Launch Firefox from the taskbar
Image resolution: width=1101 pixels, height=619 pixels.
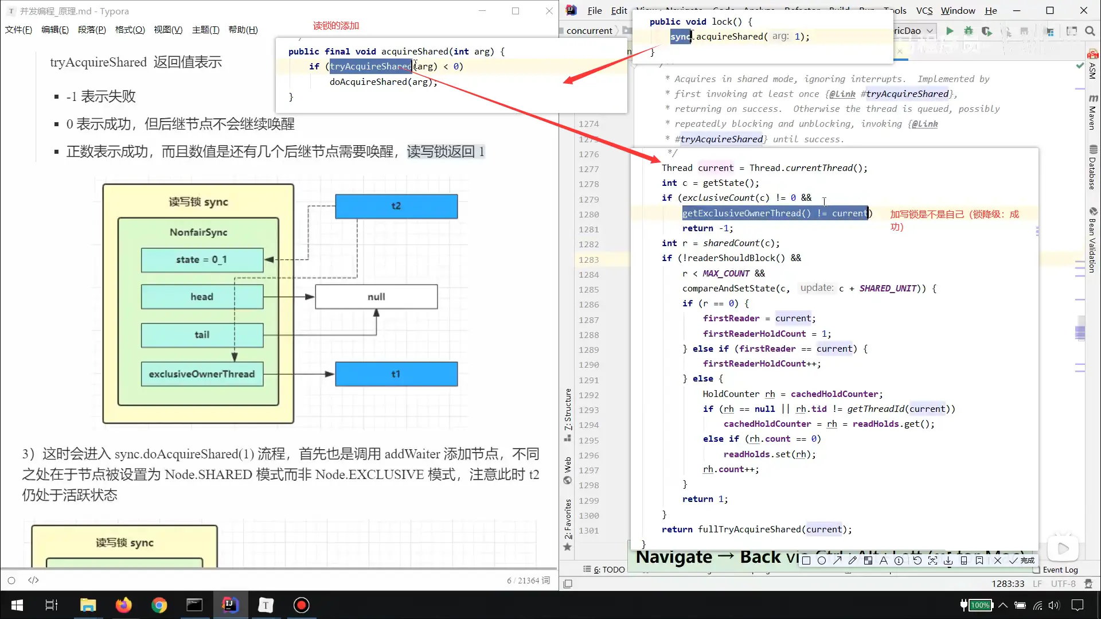123,605
